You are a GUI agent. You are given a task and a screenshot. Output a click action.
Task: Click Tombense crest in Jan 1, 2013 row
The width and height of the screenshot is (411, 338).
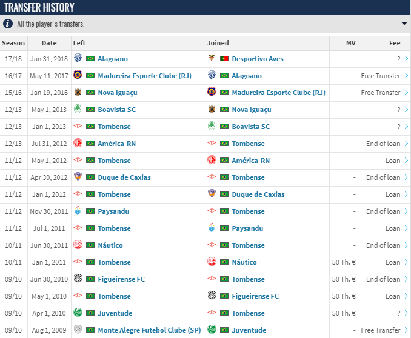click(x=78, y=126)
